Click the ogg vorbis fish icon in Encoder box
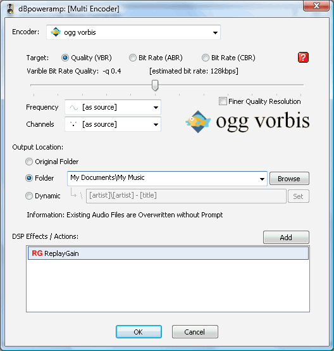The height and width of the screenshot is (351, 334). pos(56,32)
